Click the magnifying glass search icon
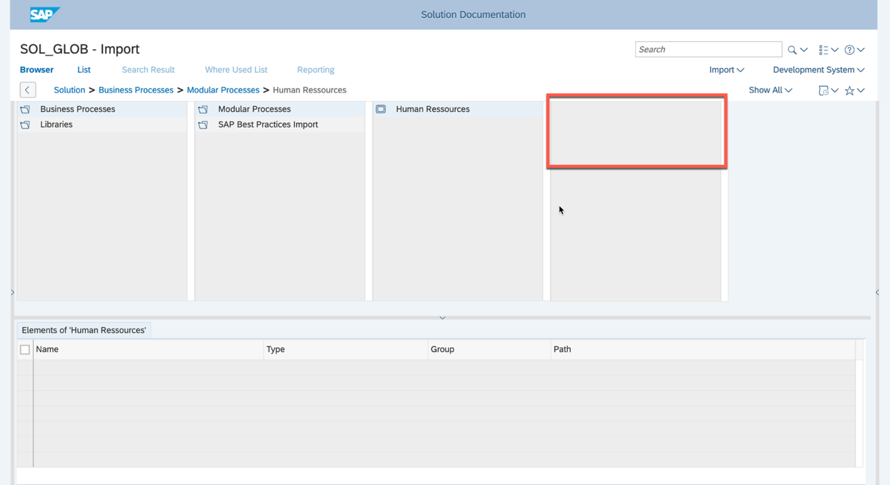This screenshot has height=485, width=890. 792,49
